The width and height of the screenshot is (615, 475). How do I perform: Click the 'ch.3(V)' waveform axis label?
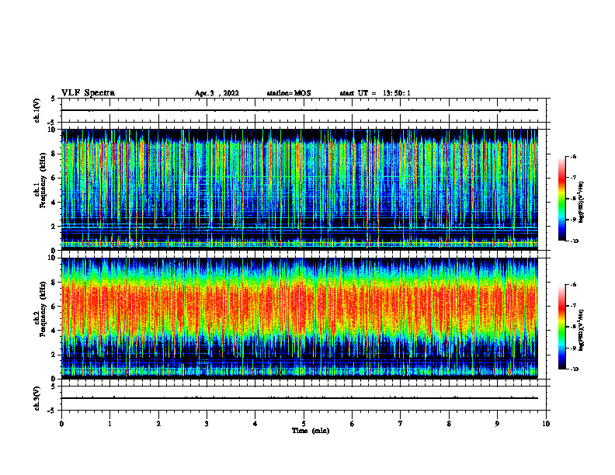point(37,398)
